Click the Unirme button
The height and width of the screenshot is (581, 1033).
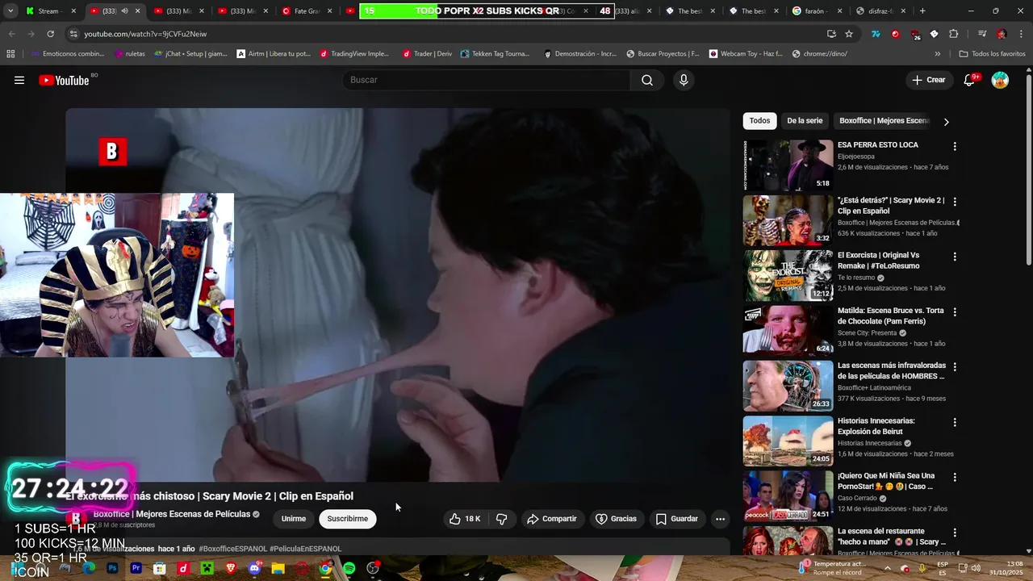click(294, 519)
